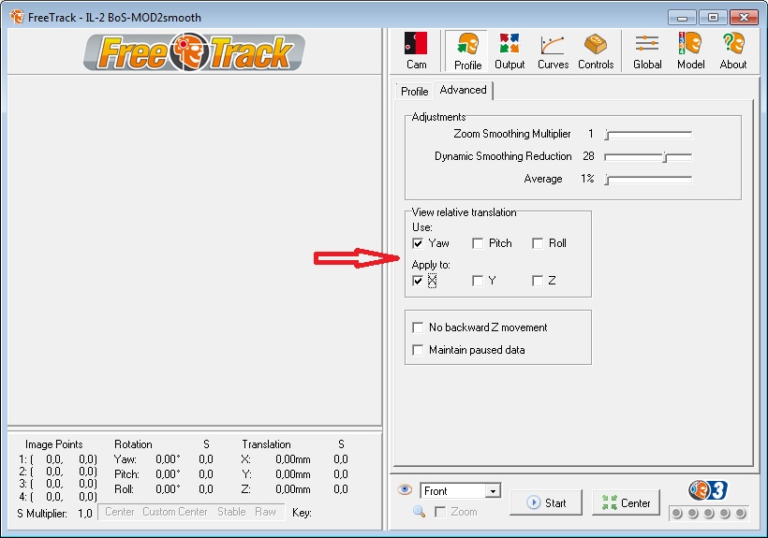
Task: Minimize the FreeTrack window
Action: (682, 18)
